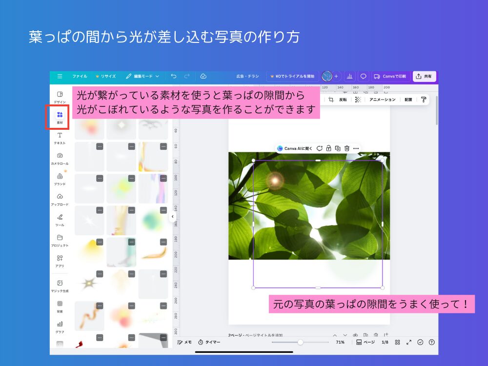Viewport: 488px width, 366px height.
Task: Click the crop icon in the image toolbar
Action: tap(331, 100)
